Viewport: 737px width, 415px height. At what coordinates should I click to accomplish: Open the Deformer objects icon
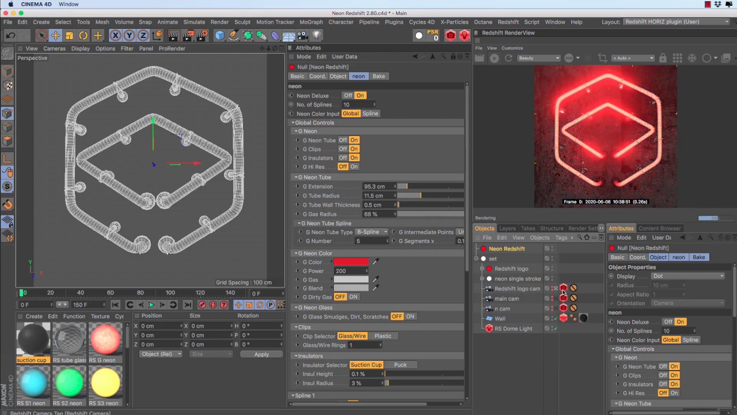(x=275, y=36)
